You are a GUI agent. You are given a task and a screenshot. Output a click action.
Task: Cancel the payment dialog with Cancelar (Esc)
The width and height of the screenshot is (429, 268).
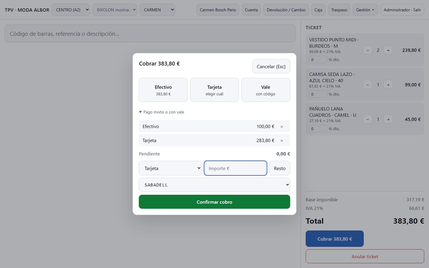[x=271, y=66]
